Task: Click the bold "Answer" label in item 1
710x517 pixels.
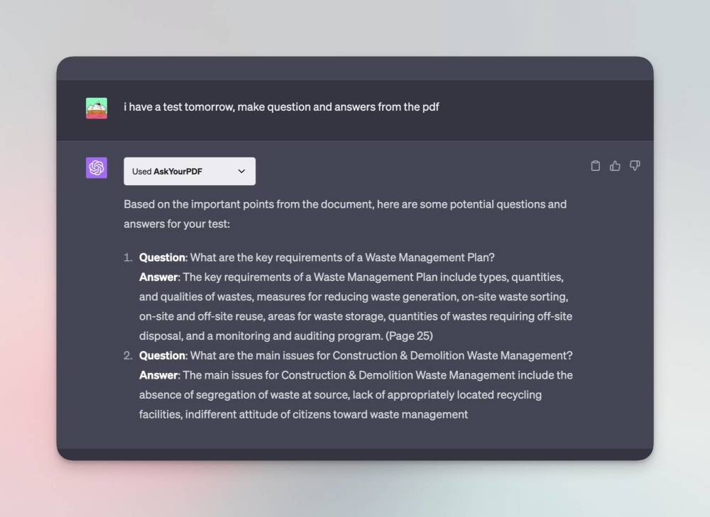Action: pyautogui.click(x=158, y=277)
